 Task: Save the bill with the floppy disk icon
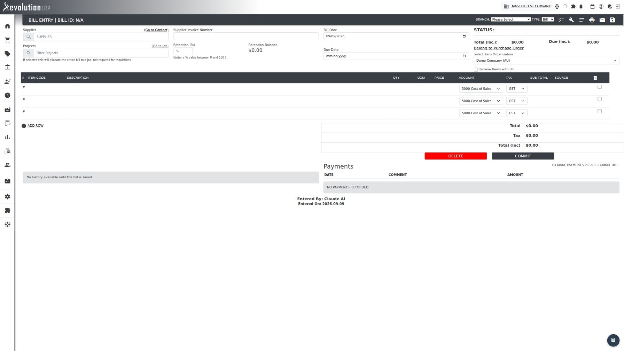coord(613,20)
